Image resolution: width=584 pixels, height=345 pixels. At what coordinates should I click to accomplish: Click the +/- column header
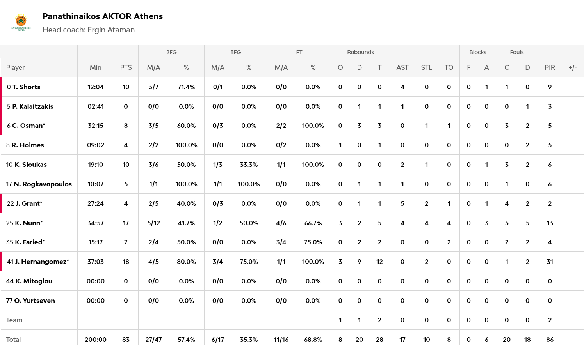click(573, 67)
